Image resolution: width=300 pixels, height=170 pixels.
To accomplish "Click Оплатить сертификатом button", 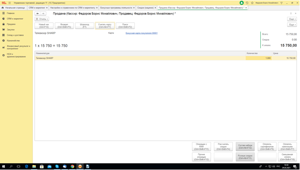I will click(267, 146).
